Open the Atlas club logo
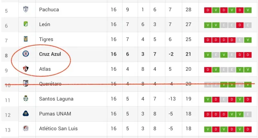258x138 pixels. (25, 69)
